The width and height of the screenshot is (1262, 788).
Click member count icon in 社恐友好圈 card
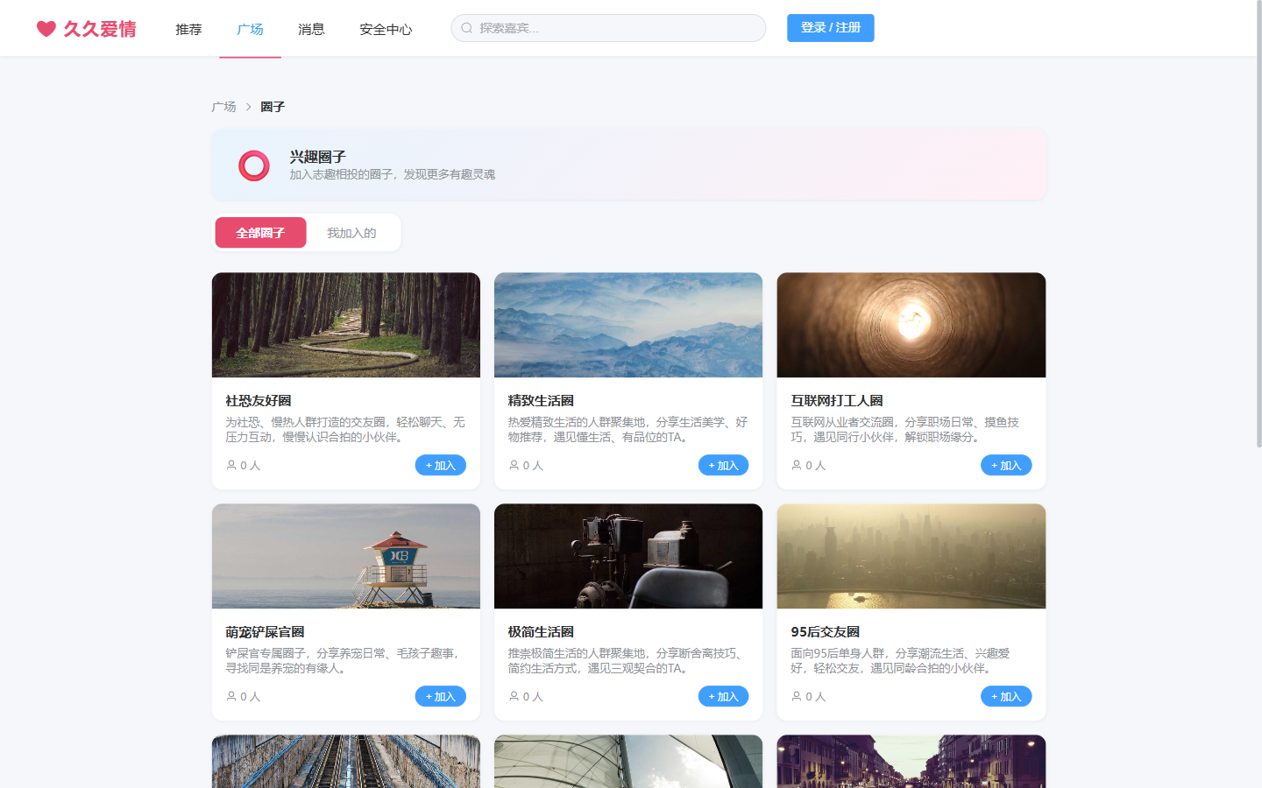pos(231,465)
